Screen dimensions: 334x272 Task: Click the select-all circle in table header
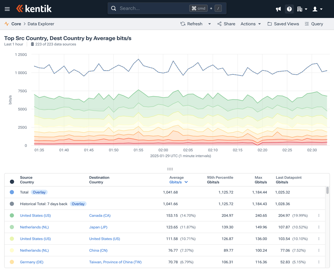[11, 181]
